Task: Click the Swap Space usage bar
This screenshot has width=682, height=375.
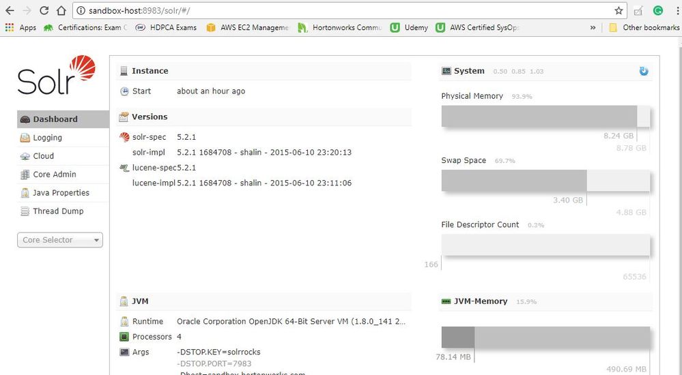Action: [545, 181]
